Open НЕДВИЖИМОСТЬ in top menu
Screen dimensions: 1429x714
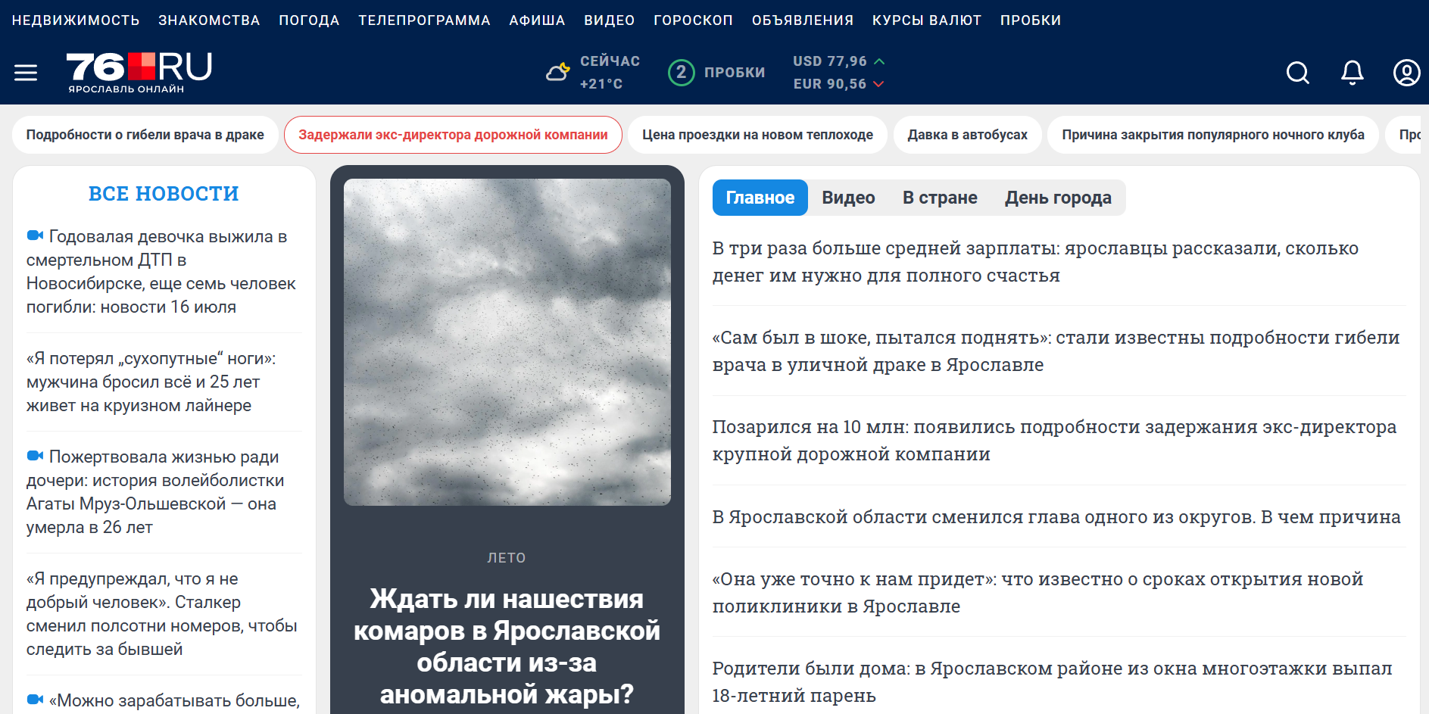(x=76, y=20)
